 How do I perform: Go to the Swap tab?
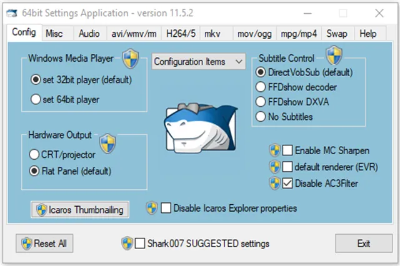pos(337,34)
